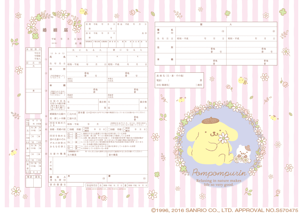
Task: Click the second witness 本籍 field
Action: coord(252,59)
